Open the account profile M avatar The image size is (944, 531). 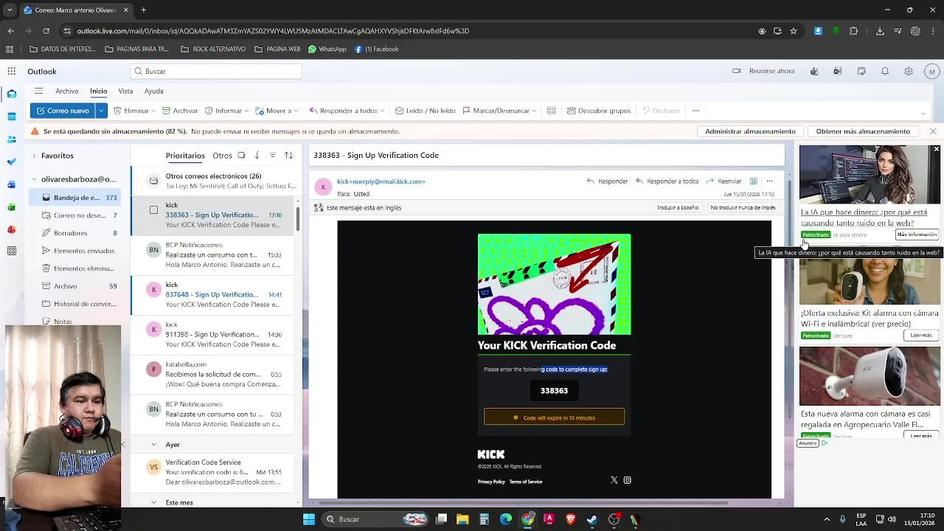(932, 72)
